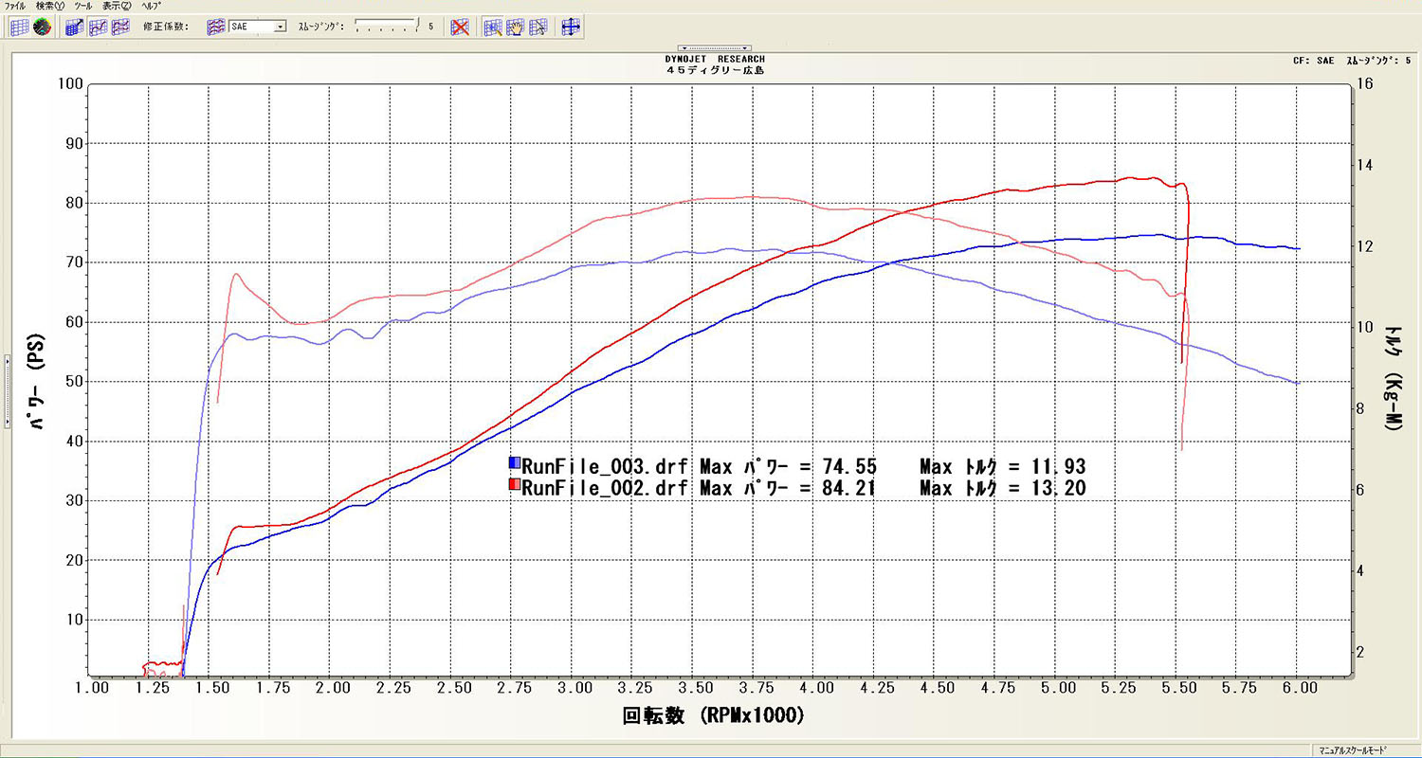
Task: Click the graph grid view icon
Action: pyautogui.click(x=18, y=27)
